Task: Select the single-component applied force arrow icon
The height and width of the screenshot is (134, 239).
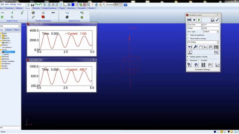Action: (x=2, y=13)
